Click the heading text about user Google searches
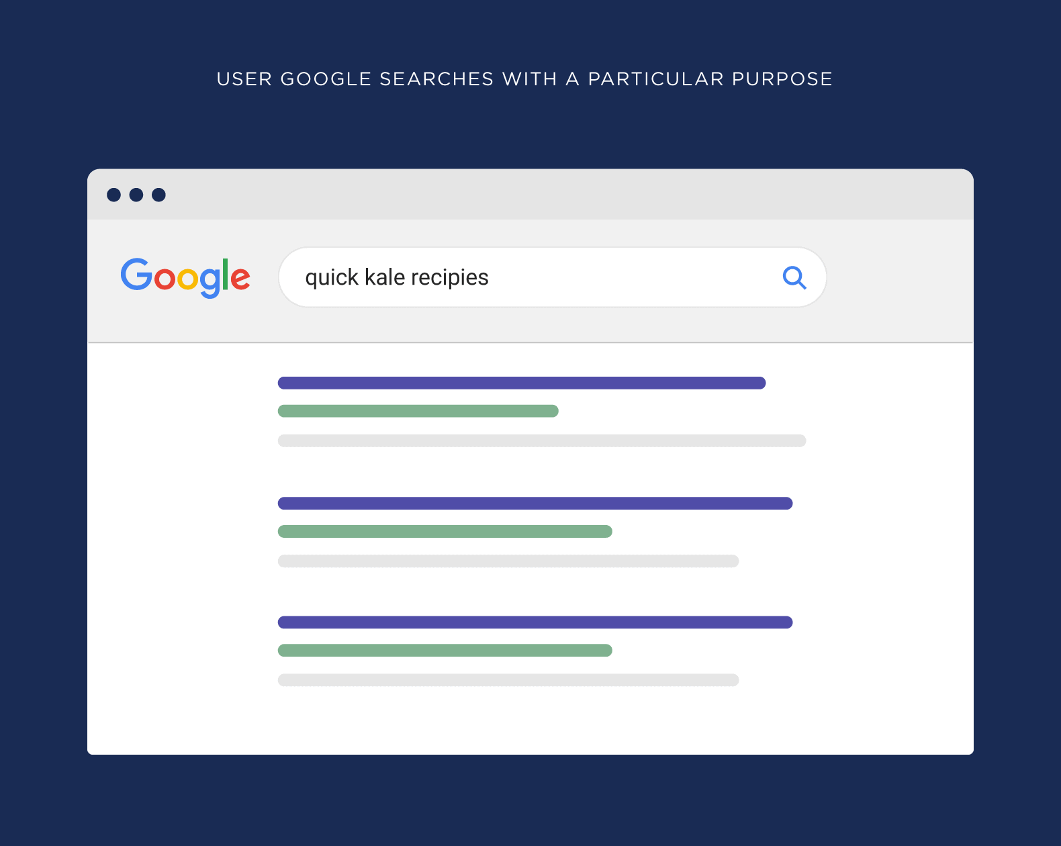 [524, 79]
